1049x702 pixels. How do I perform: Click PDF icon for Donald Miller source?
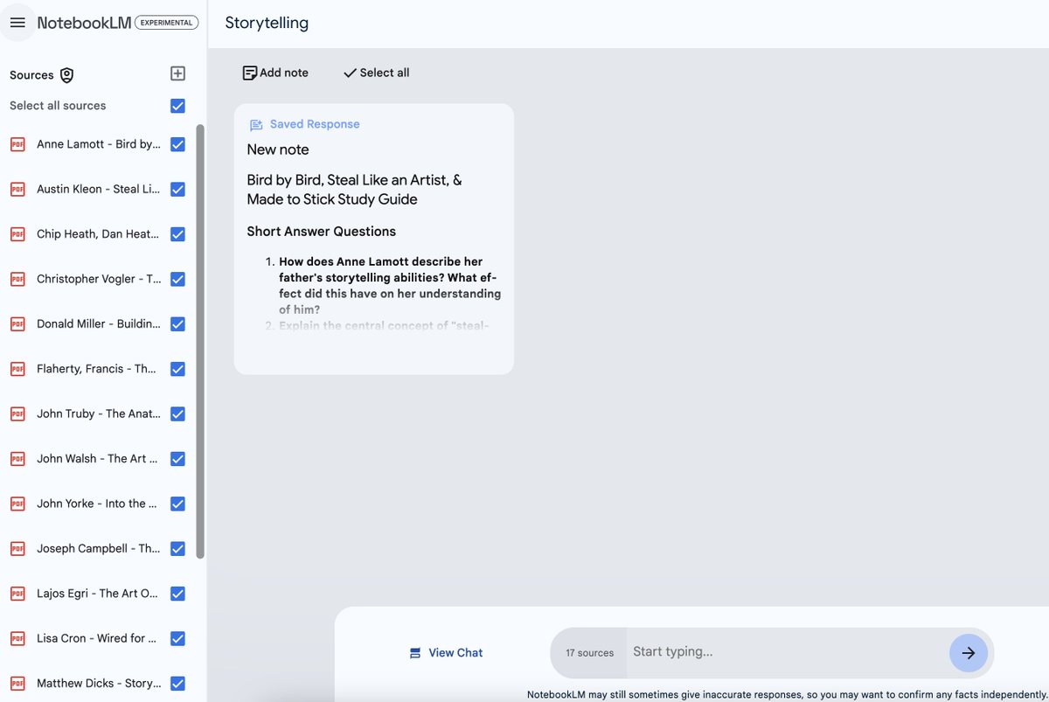point(17,324)
